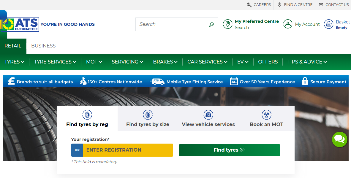Select the View vehicle services tab
The width and height of the screenshot is (351, 178).
(x=208, y=119)
